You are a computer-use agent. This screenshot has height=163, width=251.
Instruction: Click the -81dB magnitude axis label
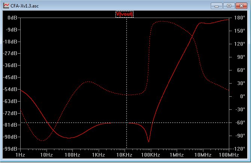tap(10, 125)
